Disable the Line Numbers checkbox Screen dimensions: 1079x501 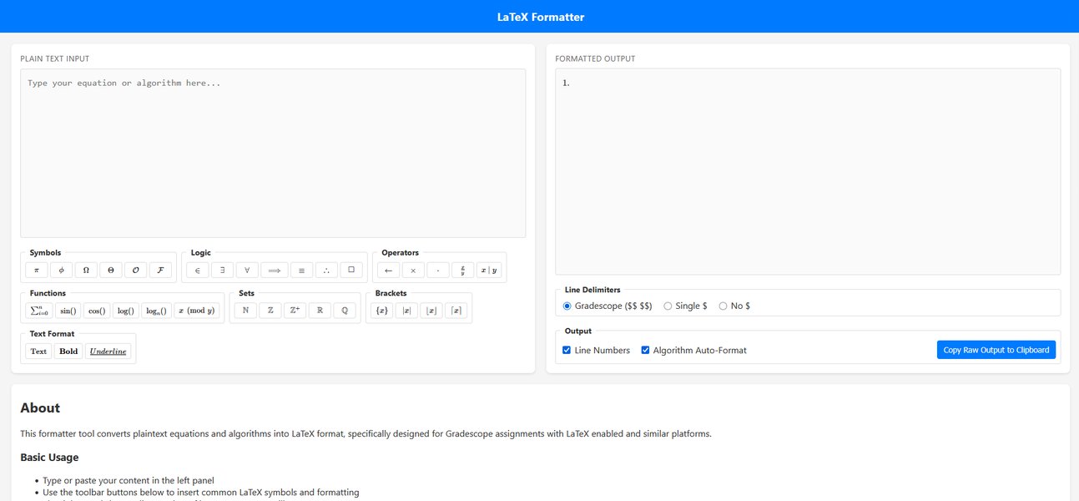coord(567,351)
